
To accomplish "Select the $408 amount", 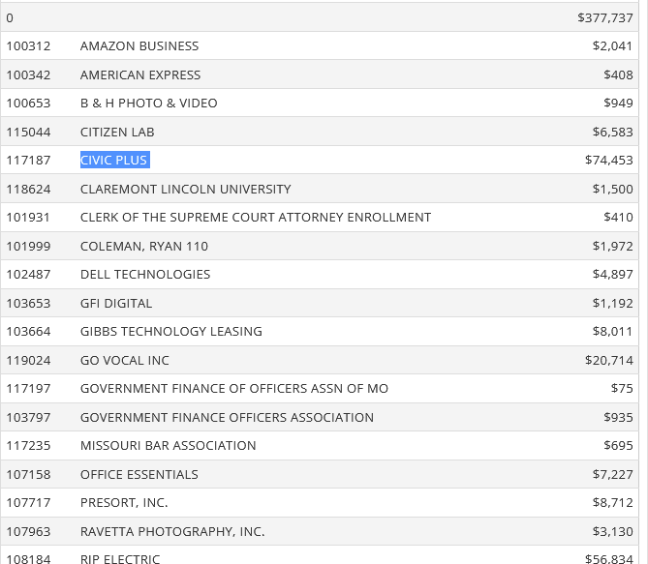I will (618, 74).
